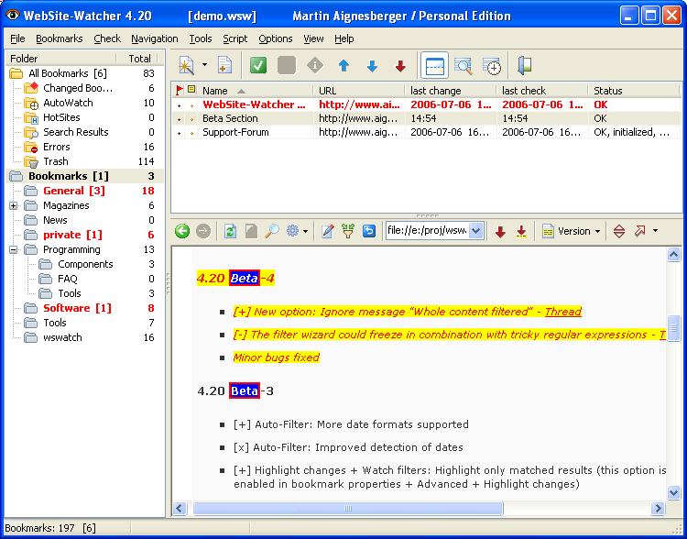Viewport: 687px width, 539px height.
Task: Open the new bookmark wizard dropdown arrow
Action: point(204,65)
